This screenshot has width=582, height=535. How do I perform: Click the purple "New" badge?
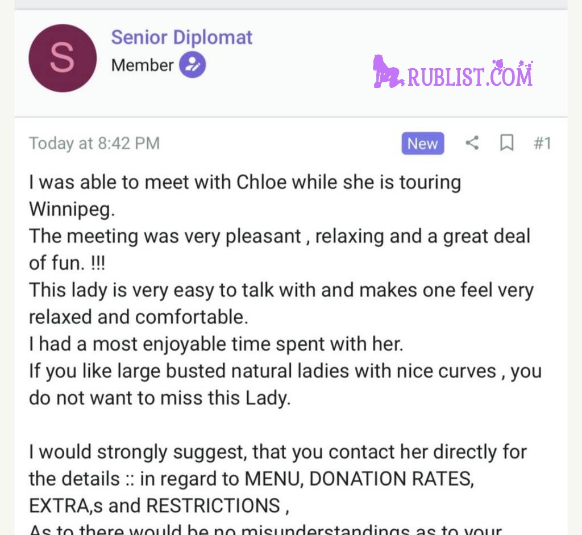click(x=422, y=144)
